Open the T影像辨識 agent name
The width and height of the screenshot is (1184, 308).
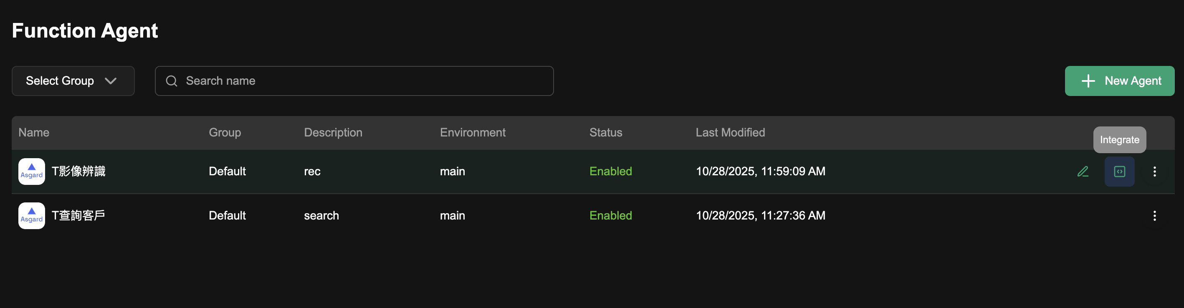pos(78,172)
